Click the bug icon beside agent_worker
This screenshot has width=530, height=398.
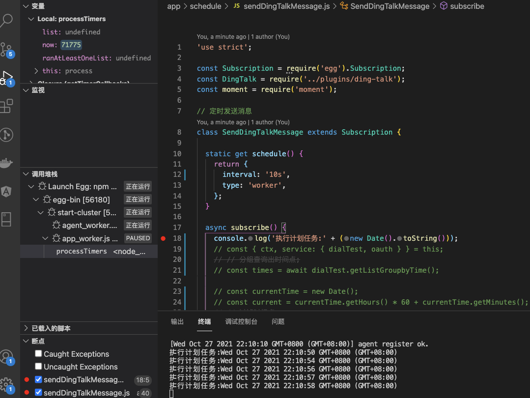point(56,225)
